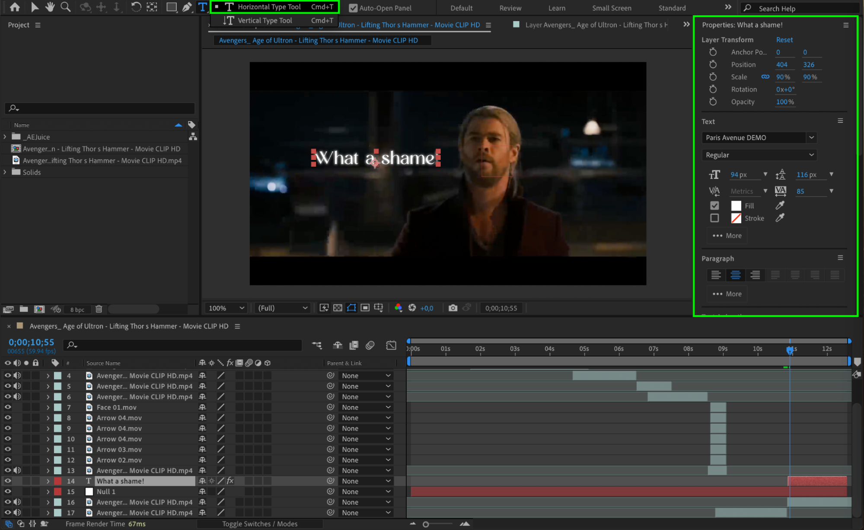
Task: Pick fill color with eyedropper
Action: tap(780, 205)
